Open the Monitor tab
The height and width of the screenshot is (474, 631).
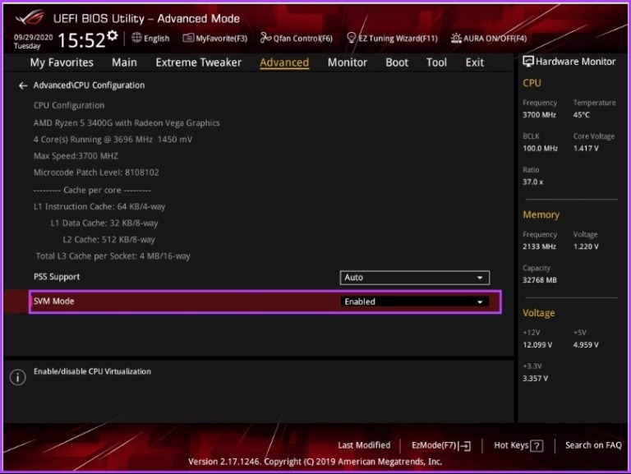347,62
